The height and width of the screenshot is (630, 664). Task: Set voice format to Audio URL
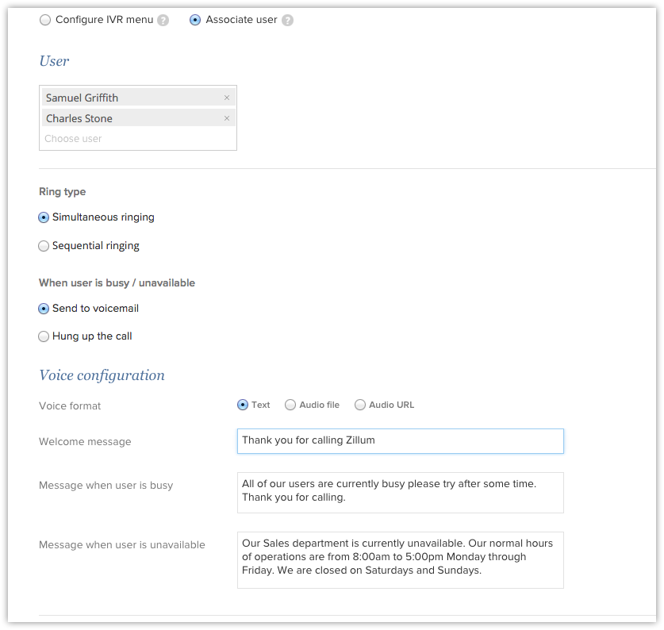coord(360,405)
